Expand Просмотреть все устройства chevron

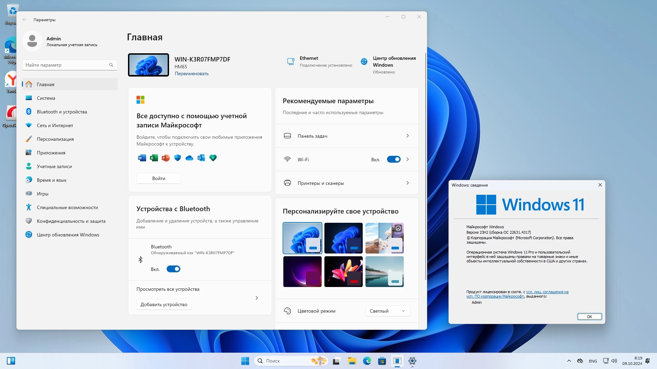tap(257, 298)
